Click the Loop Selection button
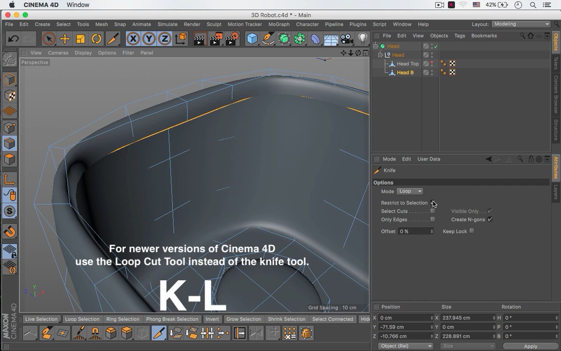The image size is (561, 351). pyautogui.click(x=82, y=319)
